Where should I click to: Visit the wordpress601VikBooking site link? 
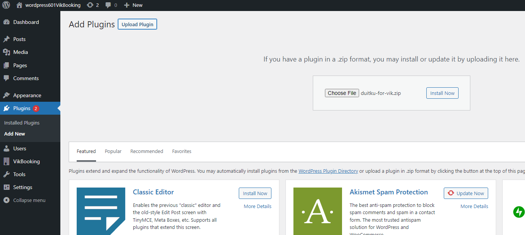[53, 5]
